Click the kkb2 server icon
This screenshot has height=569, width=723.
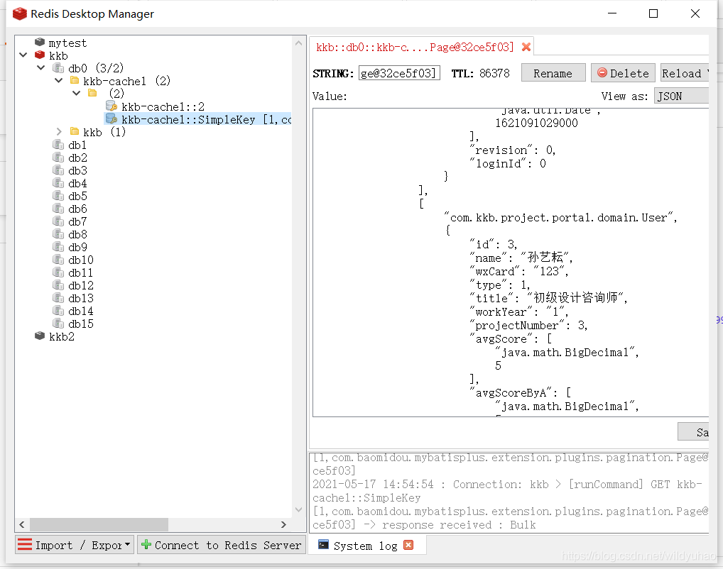[x=40, y=336]
